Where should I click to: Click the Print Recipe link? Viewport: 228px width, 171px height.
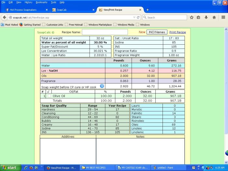tap(178, 32)
